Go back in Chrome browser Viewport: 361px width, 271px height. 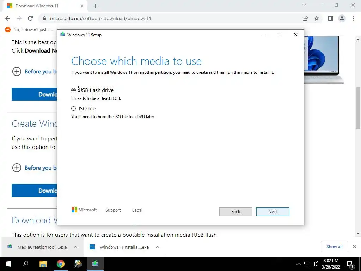coord(8,18)
